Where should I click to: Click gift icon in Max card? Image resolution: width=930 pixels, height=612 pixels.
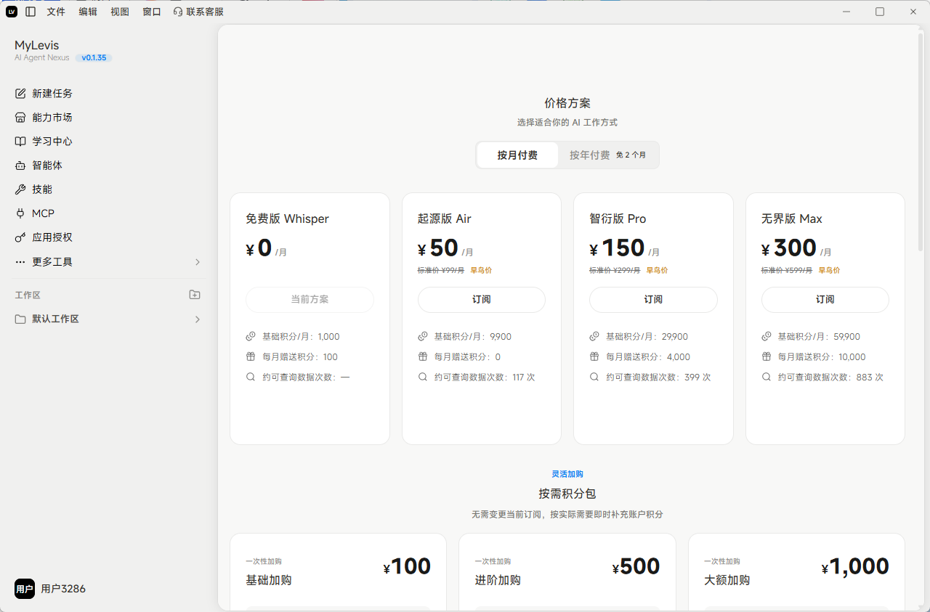767,356
